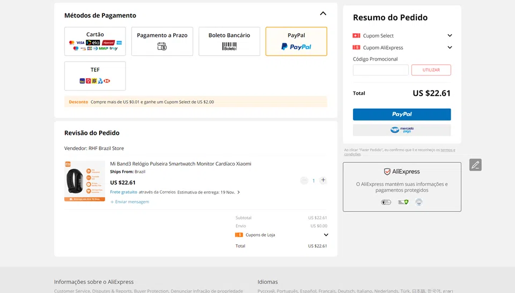Click the pencil edit icon
The image size is (515, 293).
[475, 164]
